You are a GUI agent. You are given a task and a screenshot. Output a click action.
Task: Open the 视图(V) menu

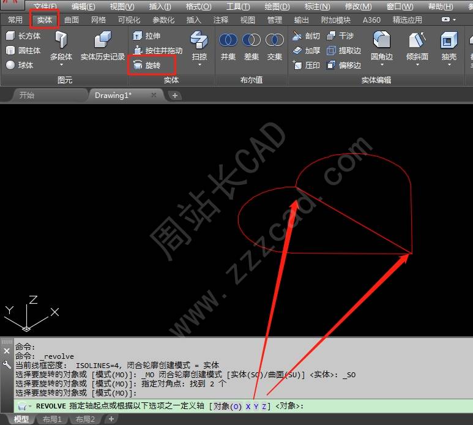coord(122,6)
